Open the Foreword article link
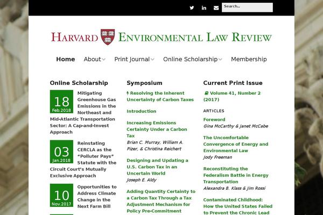The width and height of the screenshot is (323, 215). (214, 119)
